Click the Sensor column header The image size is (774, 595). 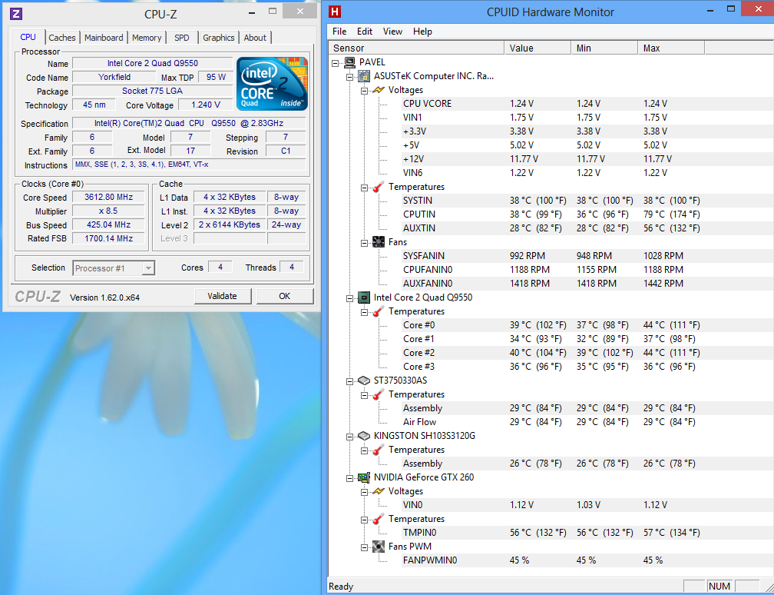pos(416,48)
